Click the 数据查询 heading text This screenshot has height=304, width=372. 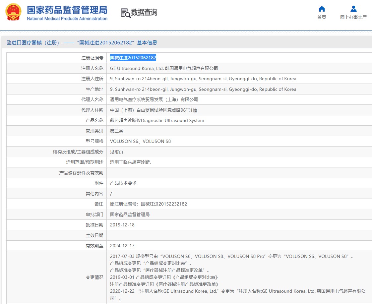tap(144, 12)
